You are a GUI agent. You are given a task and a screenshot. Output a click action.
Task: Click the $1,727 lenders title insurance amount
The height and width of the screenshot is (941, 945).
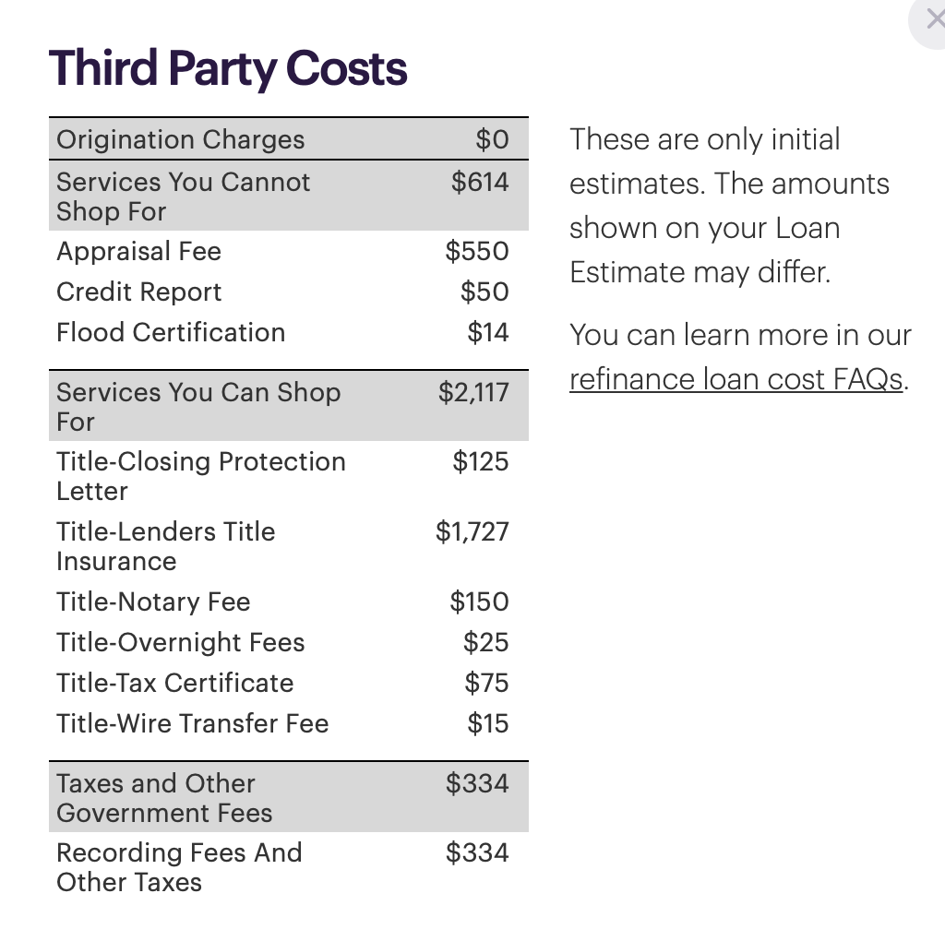tap(472, 532)
